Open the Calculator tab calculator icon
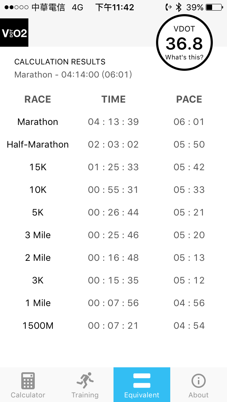Screen dimensions: 227x402 click(x=28, y=381)
